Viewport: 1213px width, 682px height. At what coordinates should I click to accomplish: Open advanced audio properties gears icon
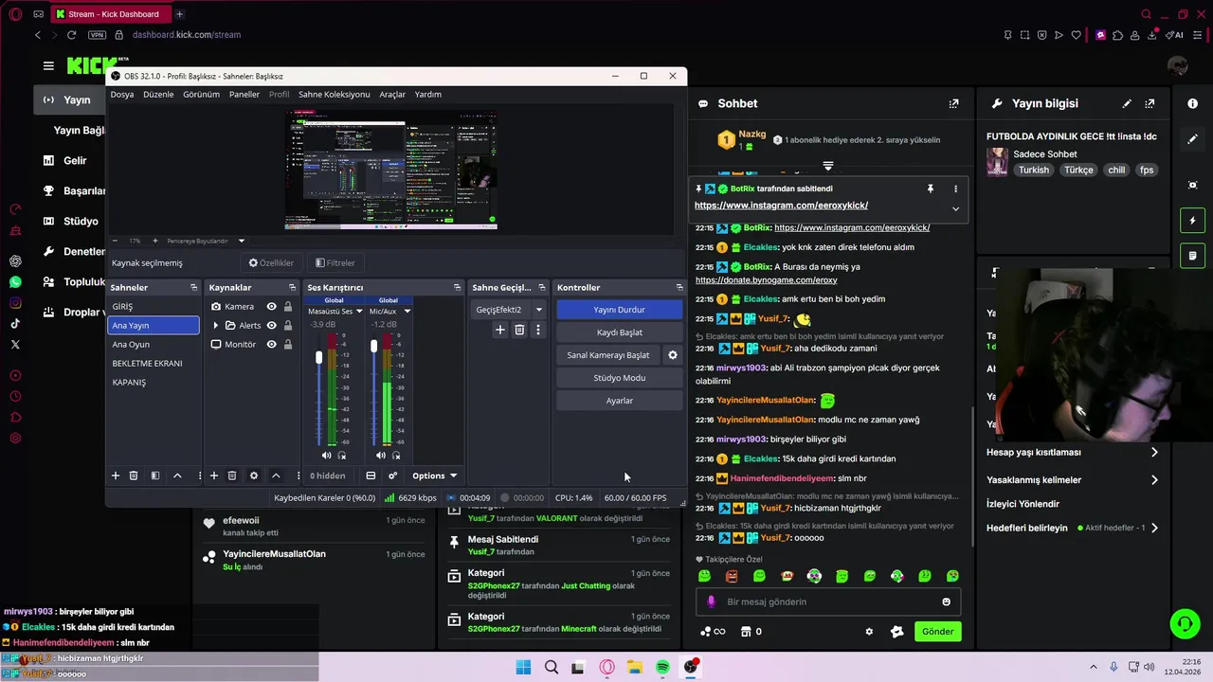coord(393,476)
